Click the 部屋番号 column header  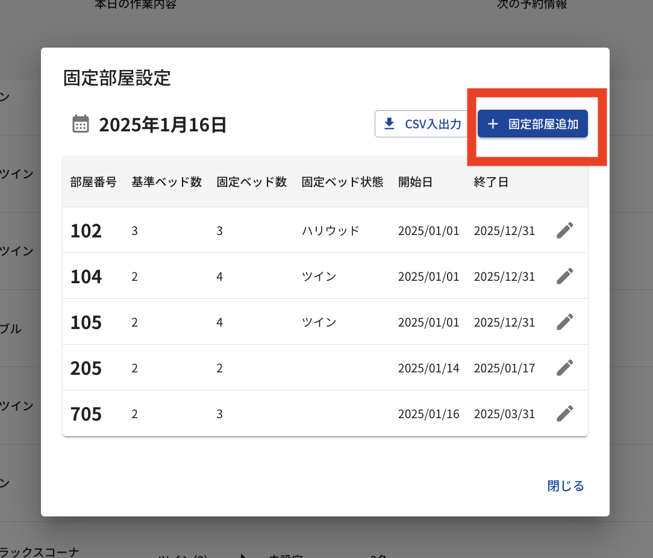(x=93, y=182)
